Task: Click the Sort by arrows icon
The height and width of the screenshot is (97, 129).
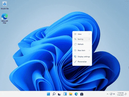Action: point(75,39)
